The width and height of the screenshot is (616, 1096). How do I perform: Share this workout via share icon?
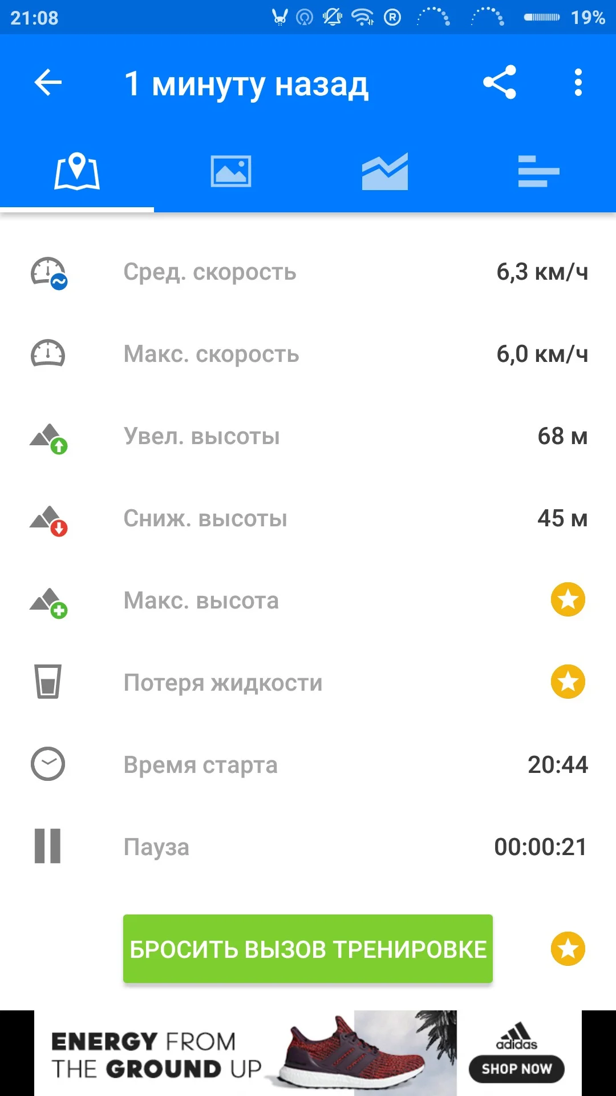click(500, 83)
